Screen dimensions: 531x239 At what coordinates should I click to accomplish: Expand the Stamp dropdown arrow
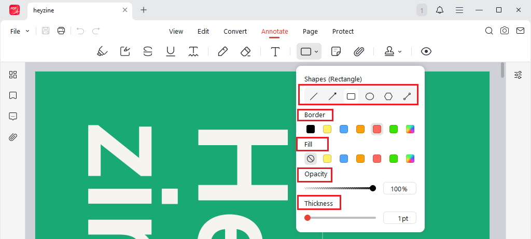(x=400, y=52)
